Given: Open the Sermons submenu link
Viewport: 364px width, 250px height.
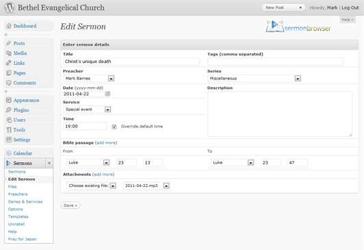Looking at the screenshot, I should [x=16, y=171].
